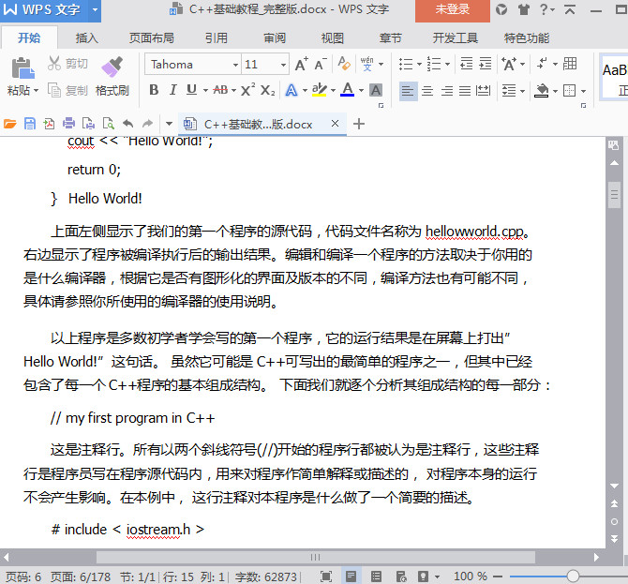Viewport: 628px width, 584px height.
Task: Click the Copy (复制) button
Action: click(67, 91)
